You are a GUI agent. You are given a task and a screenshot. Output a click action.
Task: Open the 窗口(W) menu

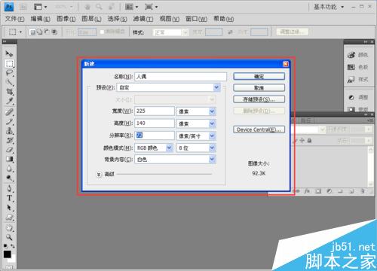196,19
